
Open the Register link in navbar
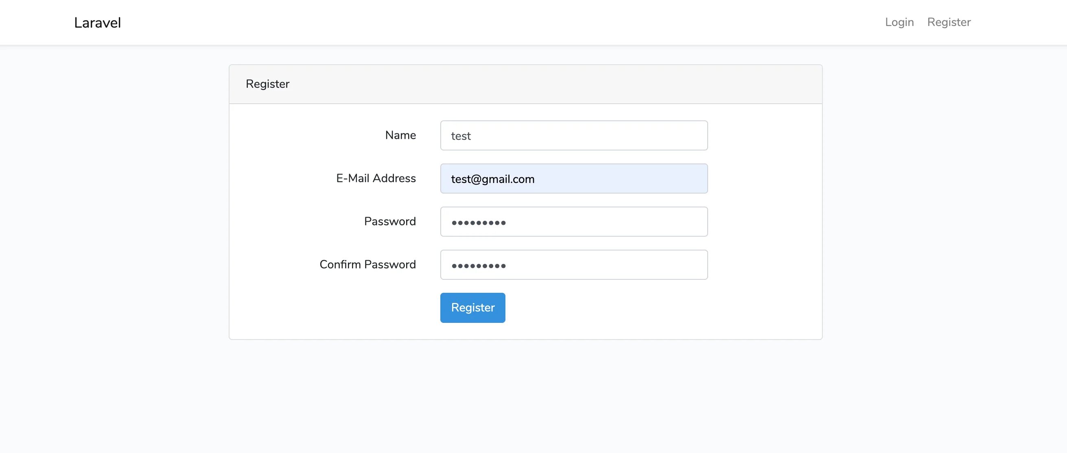pyautogui.click(x=949, y=22)
